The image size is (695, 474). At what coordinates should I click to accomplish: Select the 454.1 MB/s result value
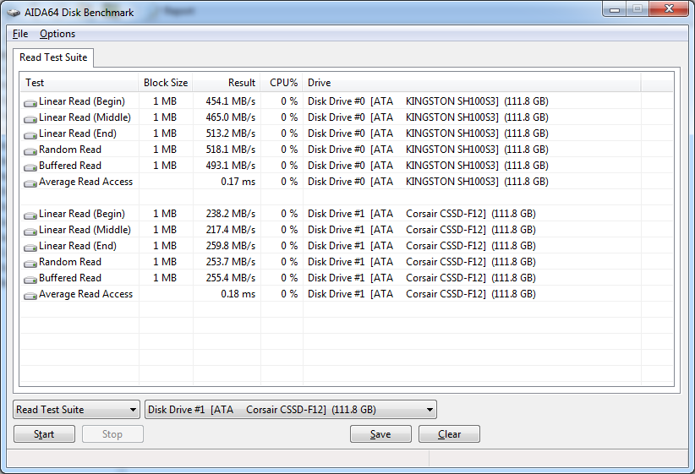point(231,101)
